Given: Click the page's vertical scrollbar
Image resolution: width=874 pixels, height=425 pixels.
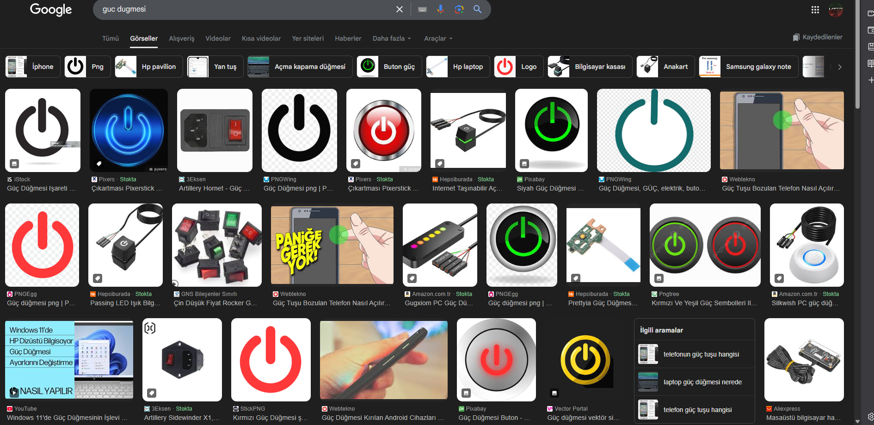Looking at the screenshot, I should tap(858, 55).
